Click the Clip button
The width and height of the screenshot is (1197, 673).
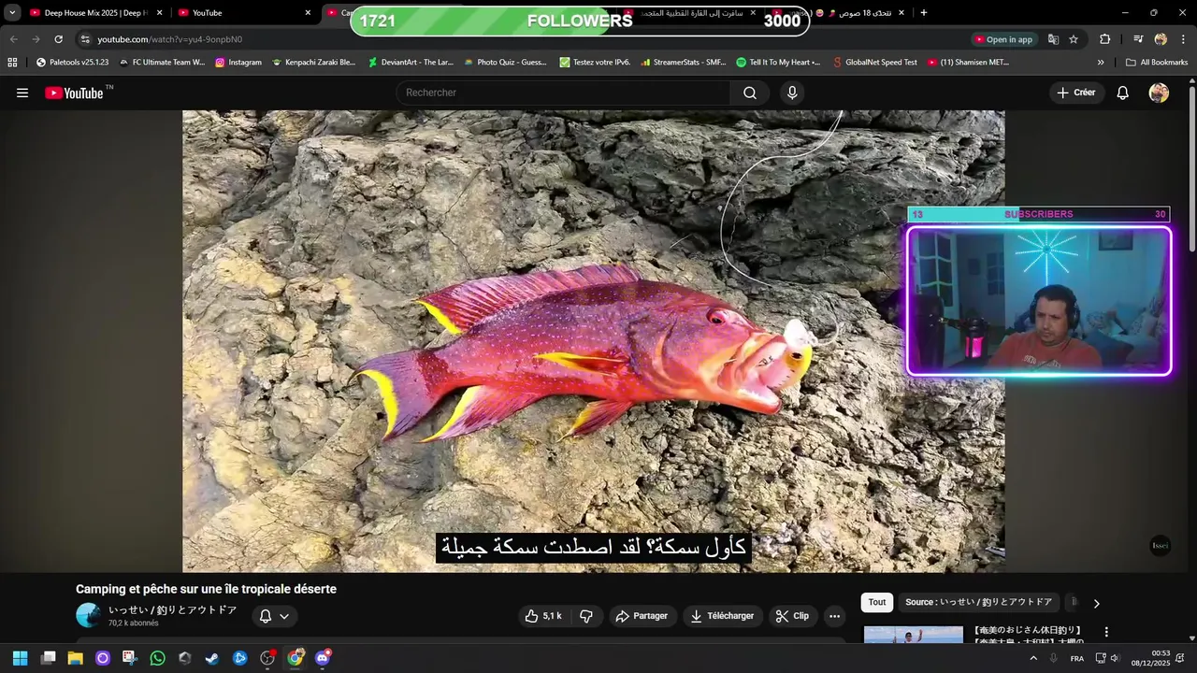793,616
